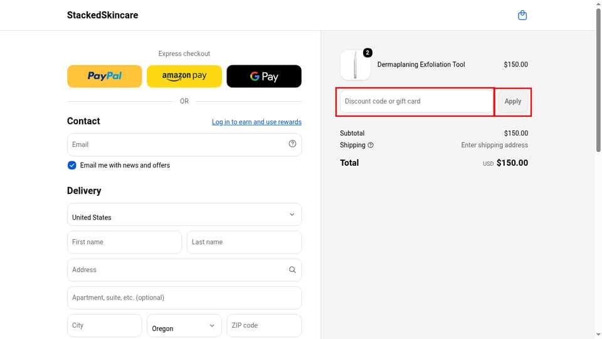Click the quantity badge showing 2

[x=367, y=53]
